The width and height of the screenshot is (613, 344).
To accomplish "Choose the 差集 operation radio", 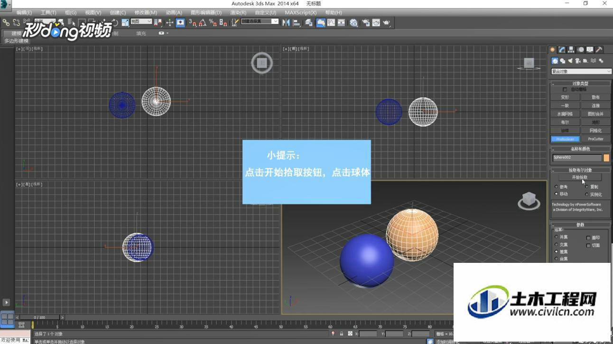I will (557, 251).
